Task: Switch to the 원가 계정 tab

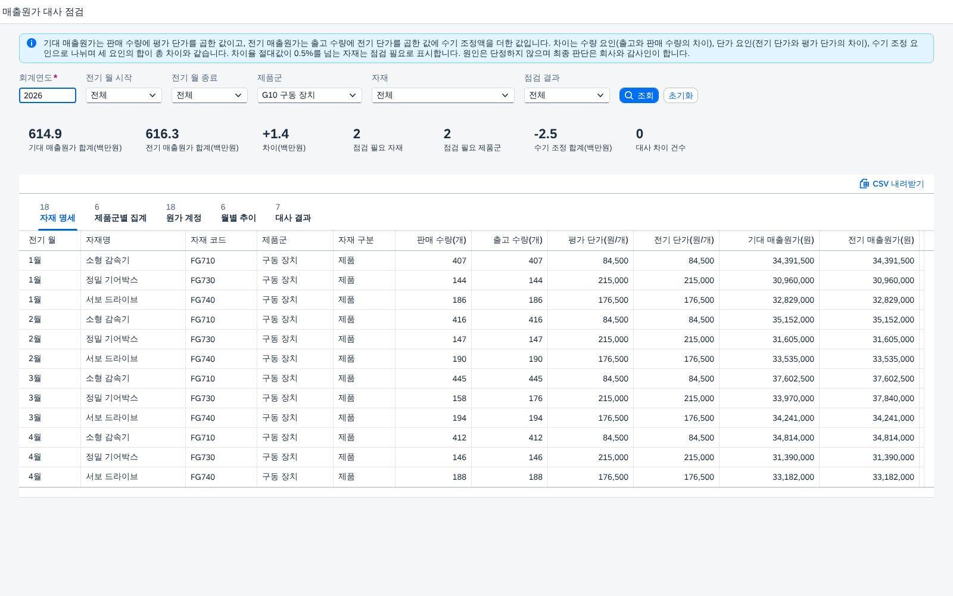Action: pos(183,213)
